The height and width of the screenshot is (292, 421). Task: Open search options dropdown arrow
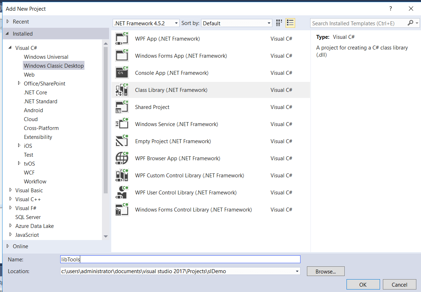pyautogui.click(x=417, y=23)
